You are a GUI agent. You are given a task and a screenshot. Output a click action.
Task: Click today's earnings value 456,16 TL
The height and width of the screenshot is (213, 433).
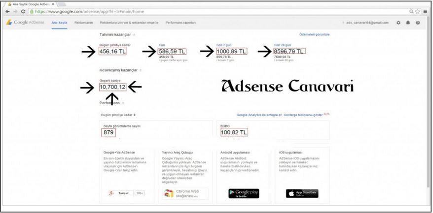[112, 52]
